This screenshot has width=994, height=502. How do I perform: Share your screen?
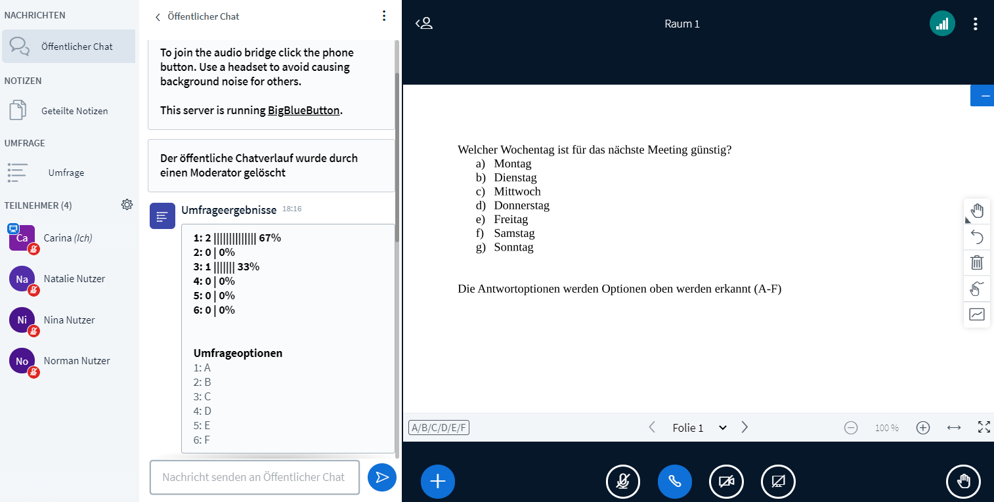(x=778, y=481)
